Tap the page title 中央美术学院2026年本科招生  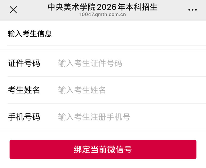[x=102, y=7]
